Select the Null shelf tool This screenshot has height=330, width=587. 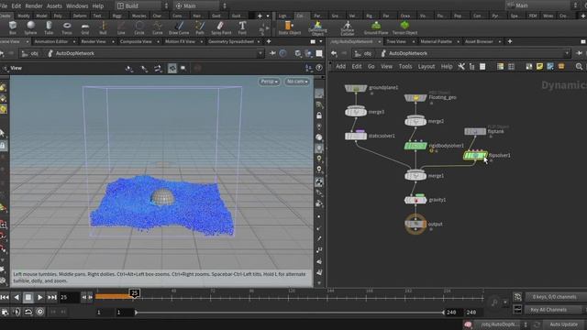[x=103, y=27]
